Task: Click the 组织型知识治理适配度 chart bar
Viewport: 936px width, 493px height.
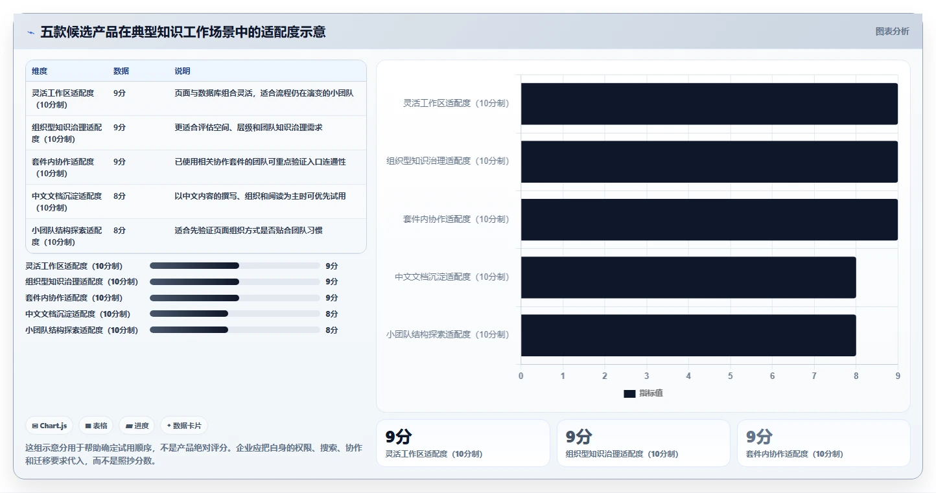Action: pyautogui.click(x=709, y=161)
